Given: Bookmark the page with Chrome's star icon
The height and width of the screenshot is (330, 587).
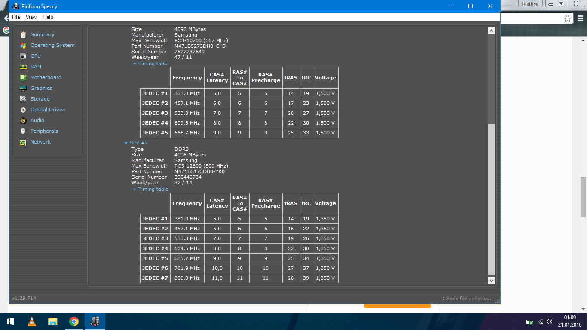Looking at the screenshot, I should click(x=568, y=18).
